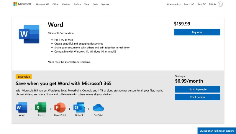The height and width of the screenshot is (134, 236).
Task: Open the Microsoft 365 nav item
Action: pos(42,4)
